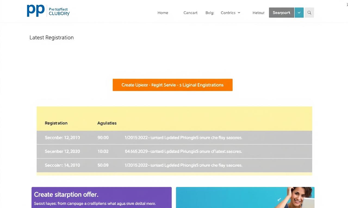Click the Registration column header
The image size is (348, 208).
coord(56,123)
